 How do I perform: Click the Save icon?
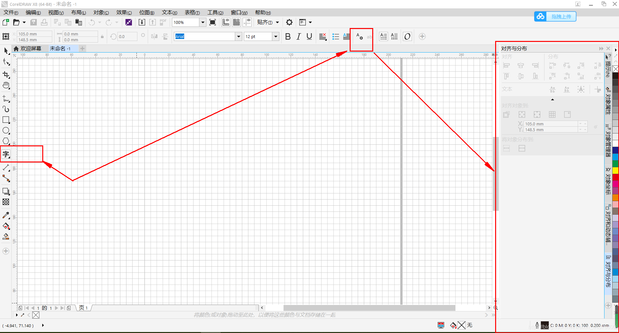pos(34,22)
